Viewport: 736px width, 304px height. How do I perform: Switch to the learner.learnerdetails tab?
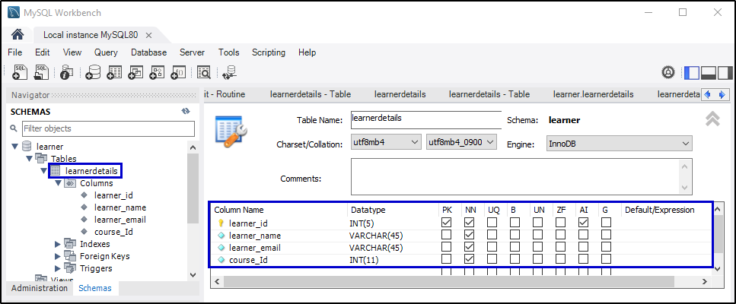tap(594, 94)
